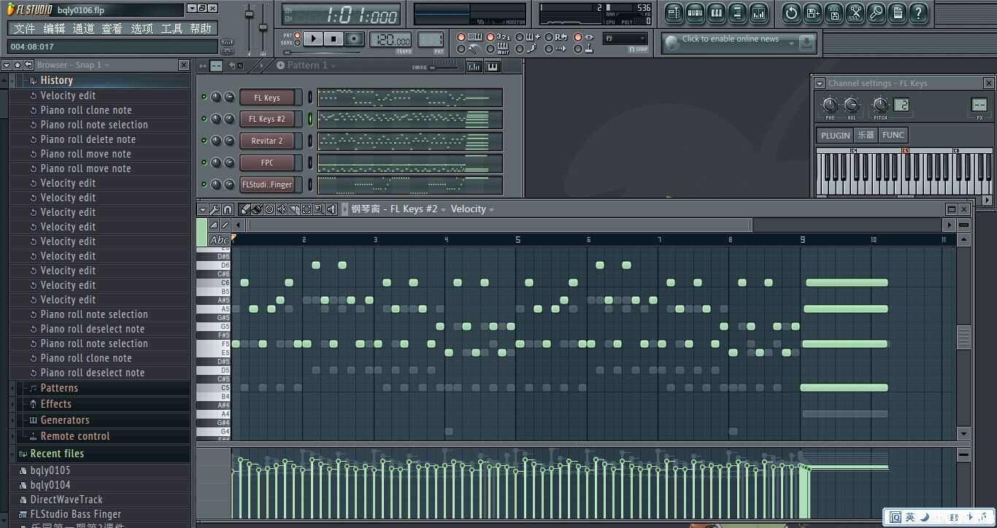Switch to Song mode radio button
997x528 pixels.
point(297,43)
